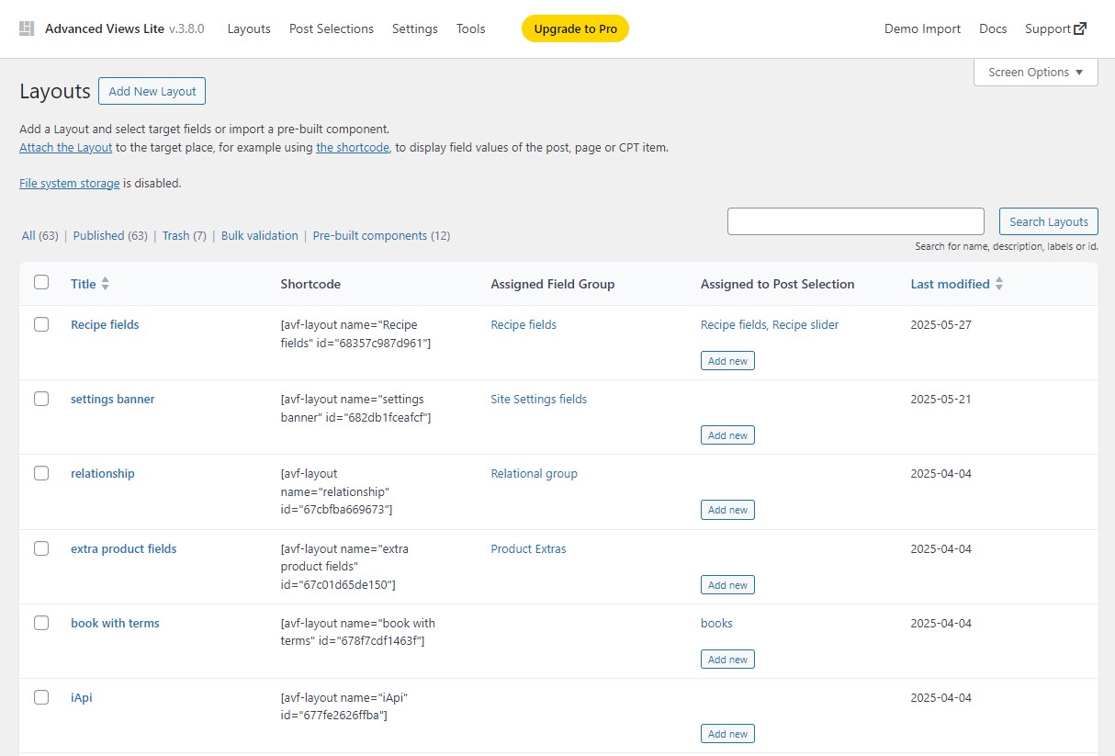Focus the layouts search input field
Image resolution: width=1115 pixels, height=756 pixels.
855,221
